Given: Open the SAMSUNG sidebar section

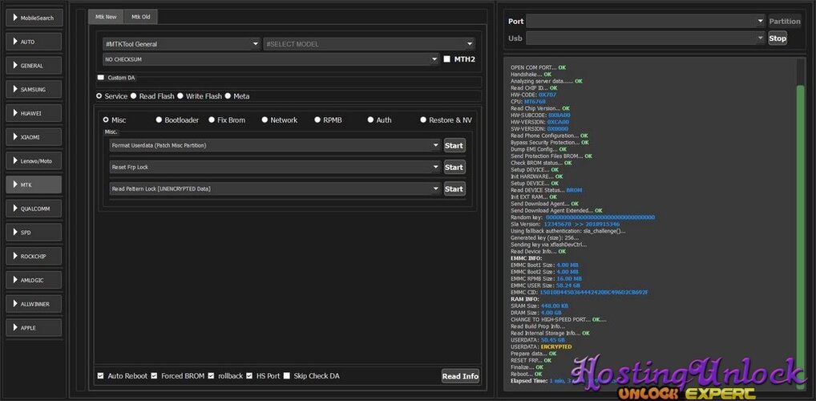Looking at the screenshot, I should (x=34, y=89).
